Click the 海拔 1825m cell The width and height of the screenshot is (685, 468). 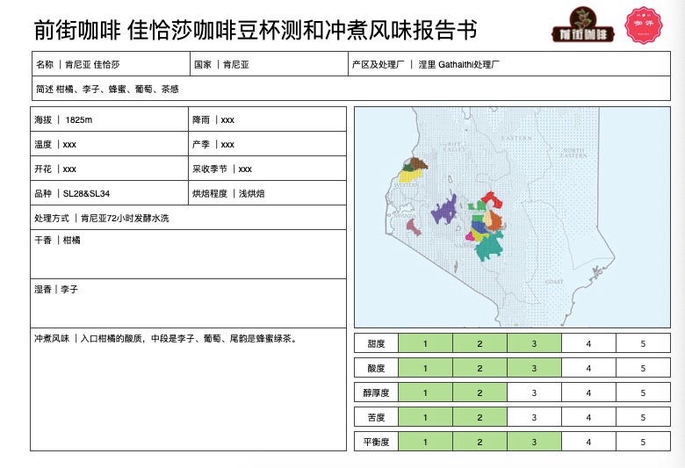pyautogui.click(x=110, y=119)
